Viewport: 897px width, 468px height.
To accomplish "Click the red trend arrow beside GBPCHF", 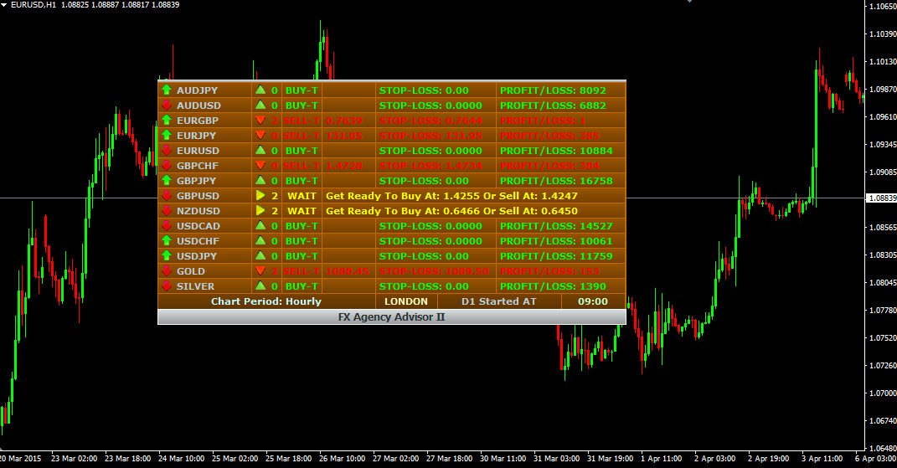I will click(167, 165).
